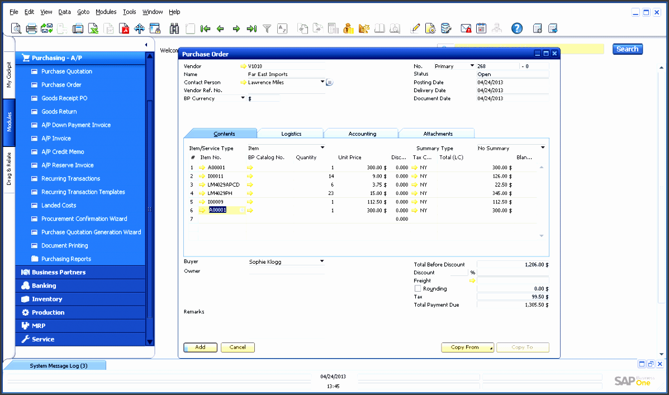Click the Copy From button
The image size is (669, 395).
[x=467, y=347]
